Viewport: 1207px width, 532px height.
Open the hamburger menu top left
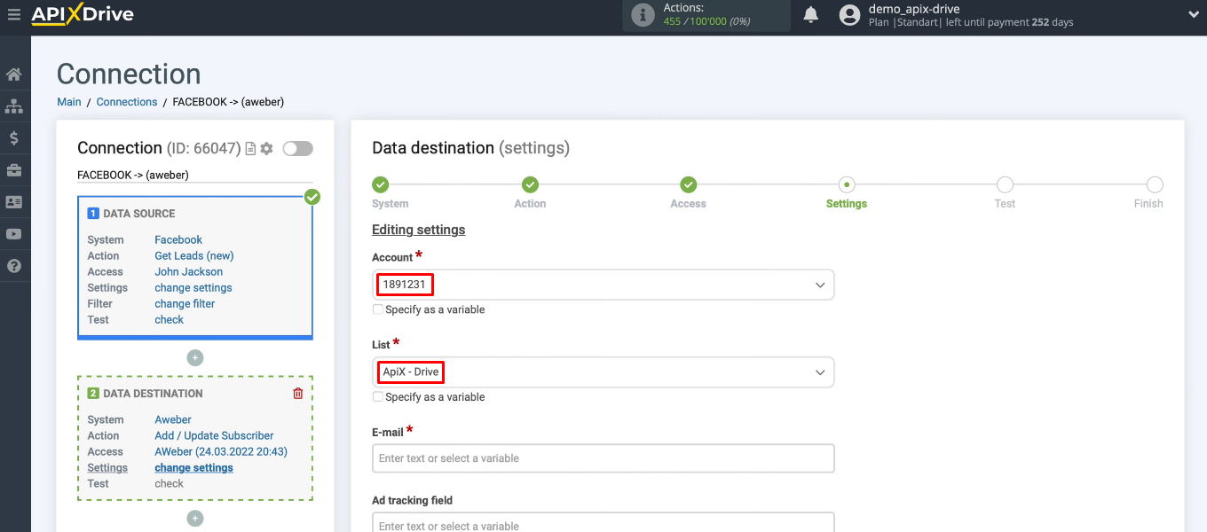(x=14, y=15)
